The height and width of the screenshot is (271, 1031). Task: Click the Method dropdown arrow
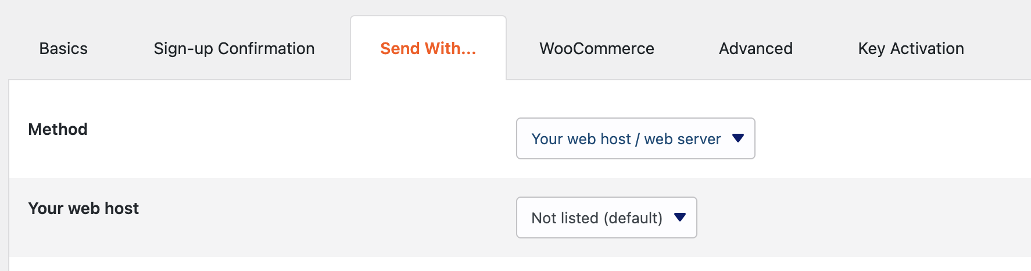738,138
